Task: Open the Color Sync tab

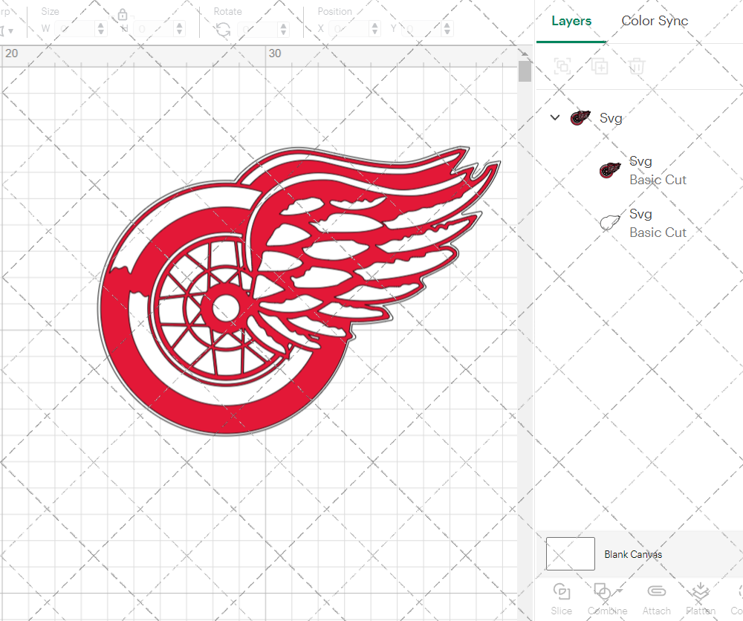Action: pos(655,21)
